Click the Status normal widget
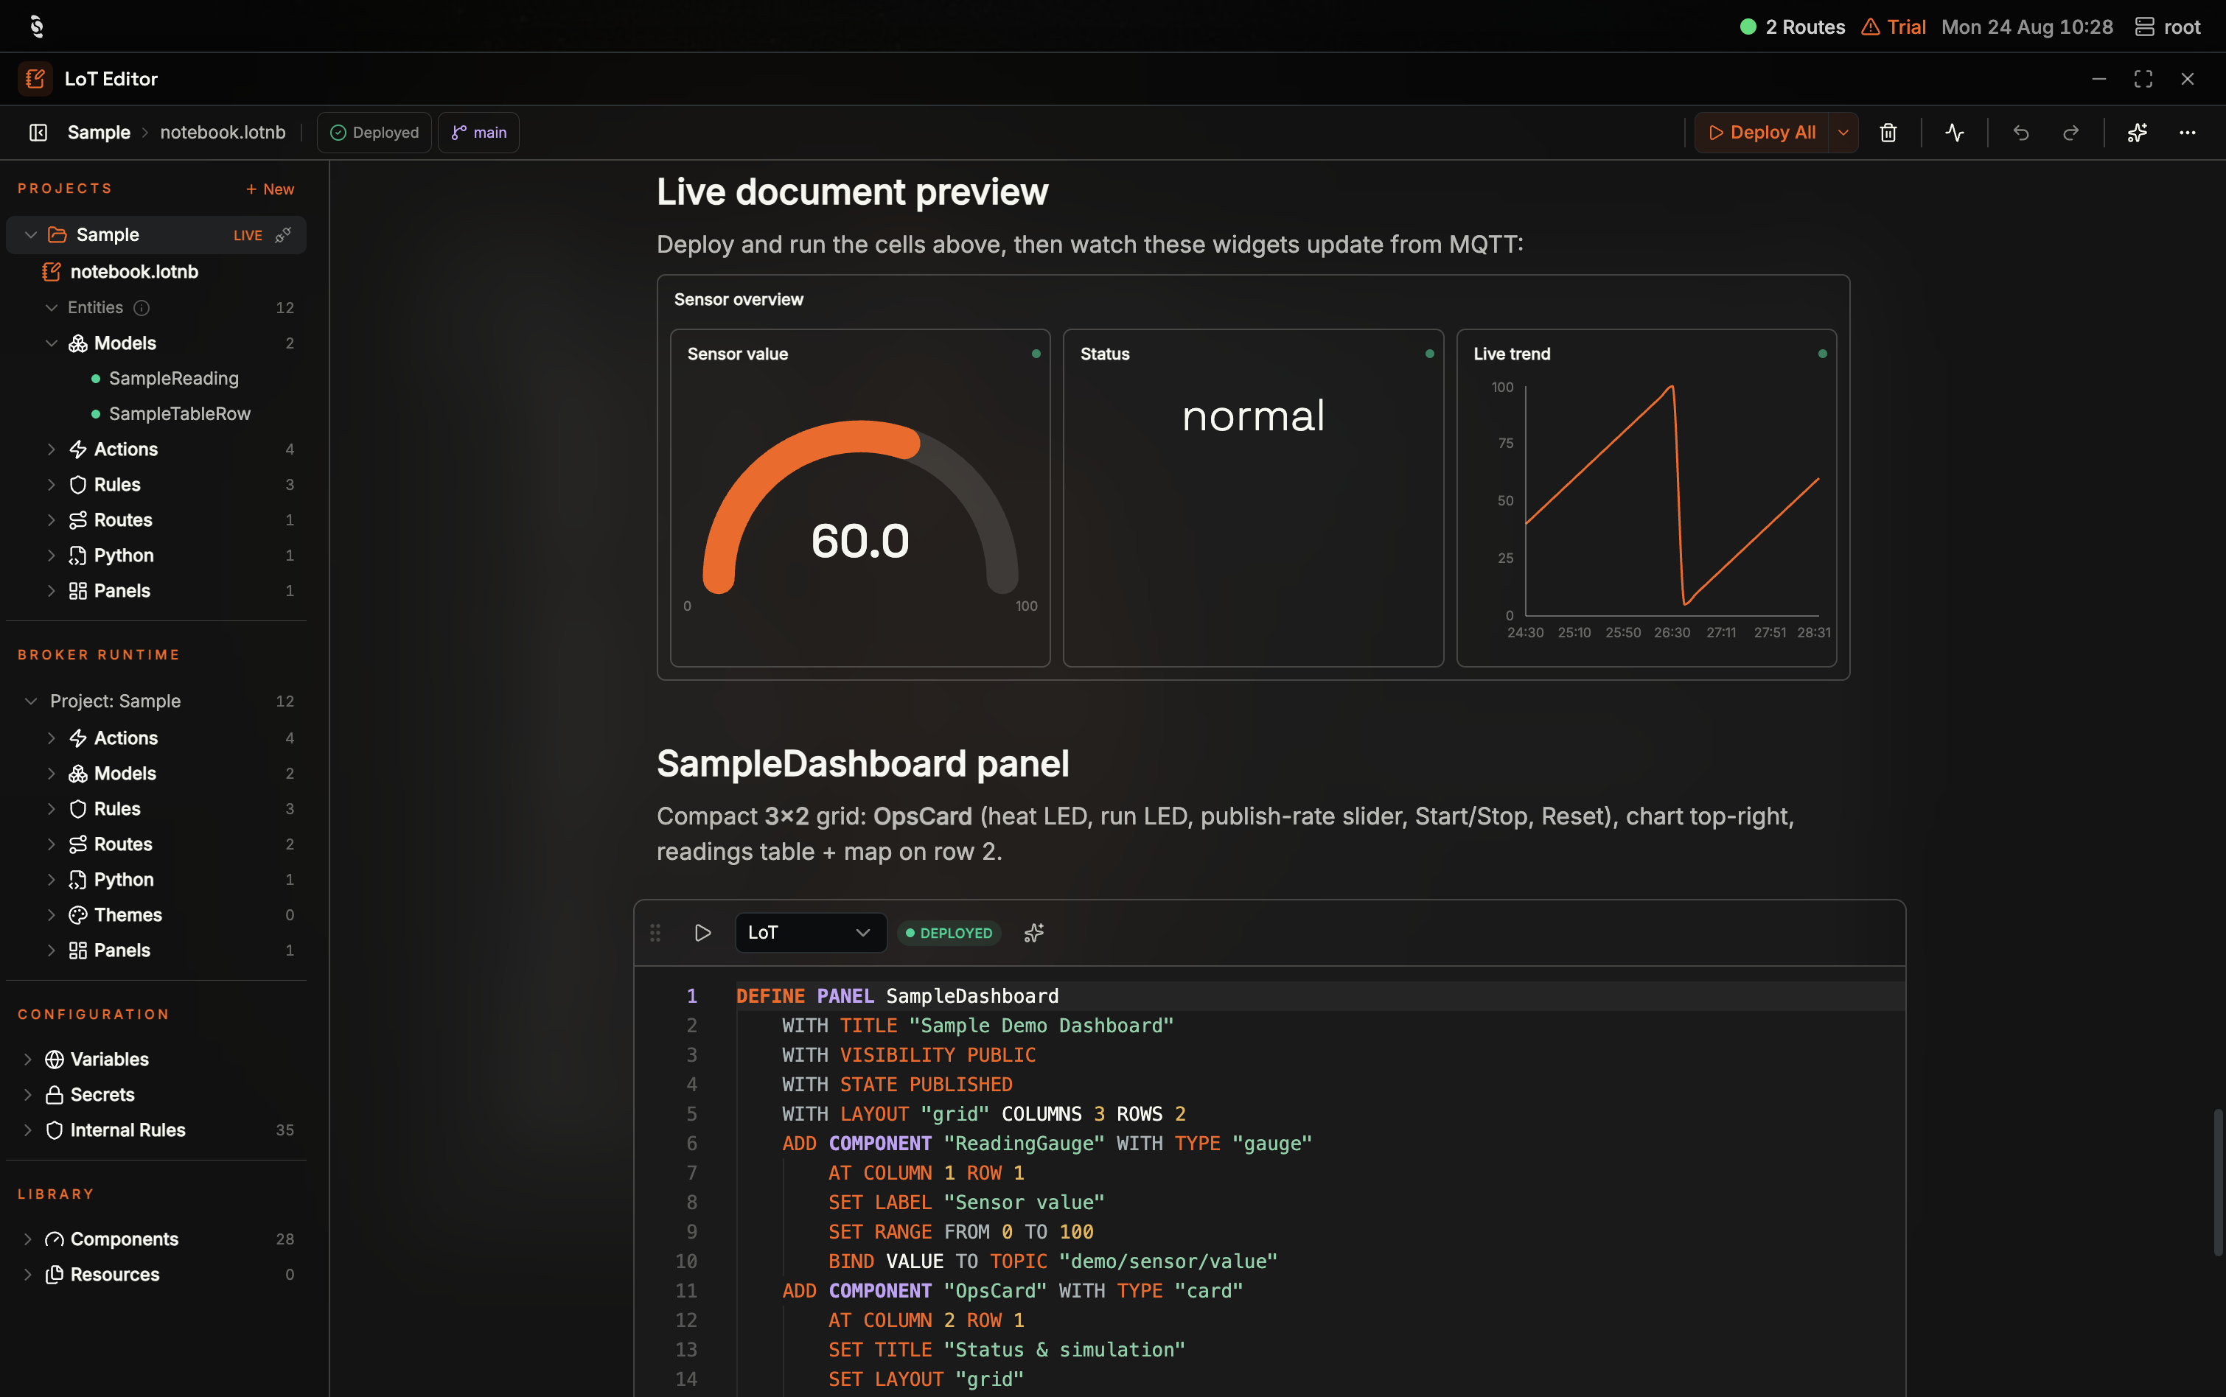The height and width of the screenshot is (1397, 2226). pos(1253,498)
